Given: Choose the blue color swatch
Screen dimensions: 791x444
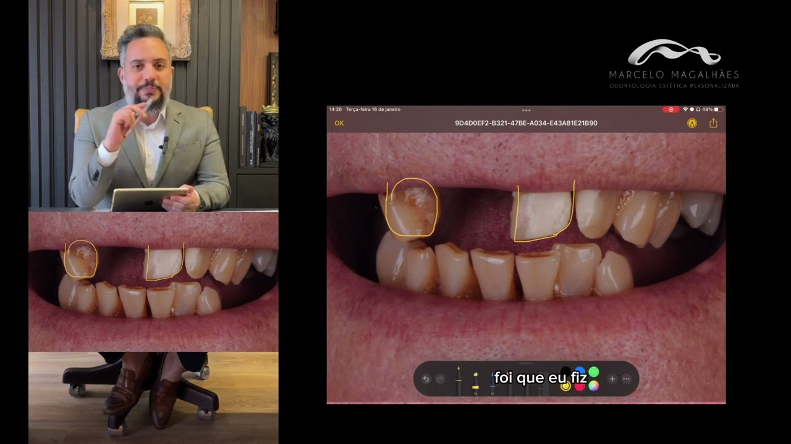Looking at the screenshot, I should (x=580, y=371).
